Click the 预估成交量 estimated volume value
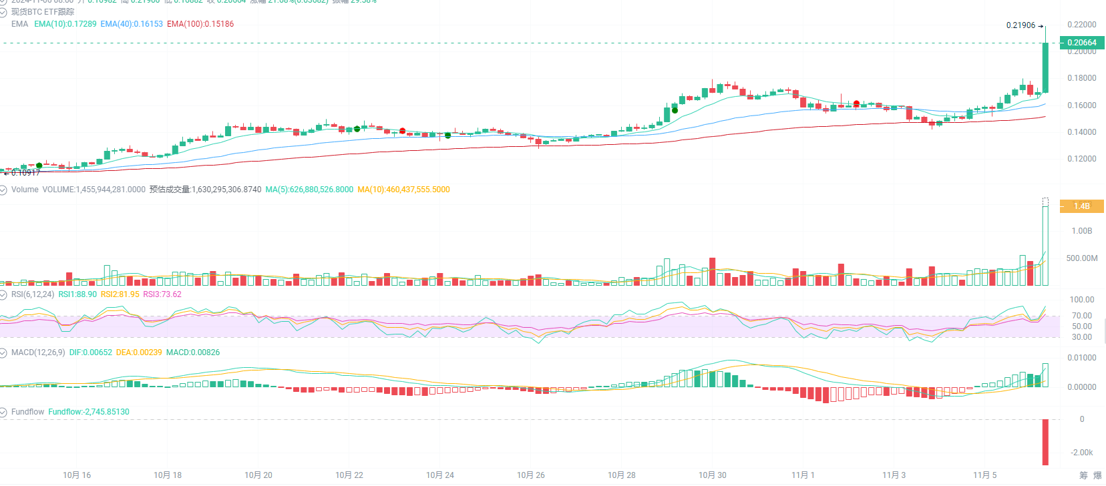Image resolution: width=1106 pixels, height=486 pixels. 206,190
